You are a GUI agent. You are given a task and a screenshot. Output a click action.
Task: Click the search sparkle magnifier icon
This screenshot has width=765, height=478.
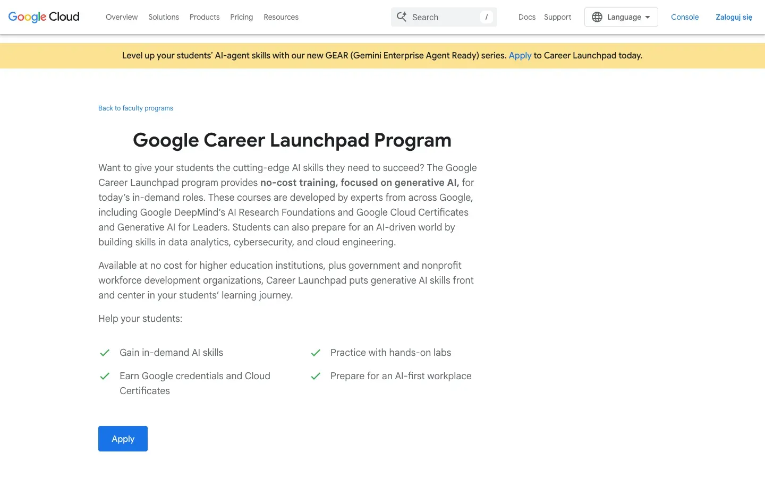point(402,17)
